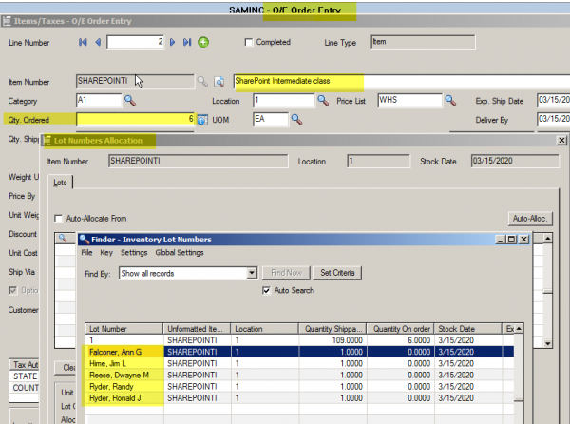Click the Set Criteria button
This screenshot has height=424, width=570.
click(337, 273)
